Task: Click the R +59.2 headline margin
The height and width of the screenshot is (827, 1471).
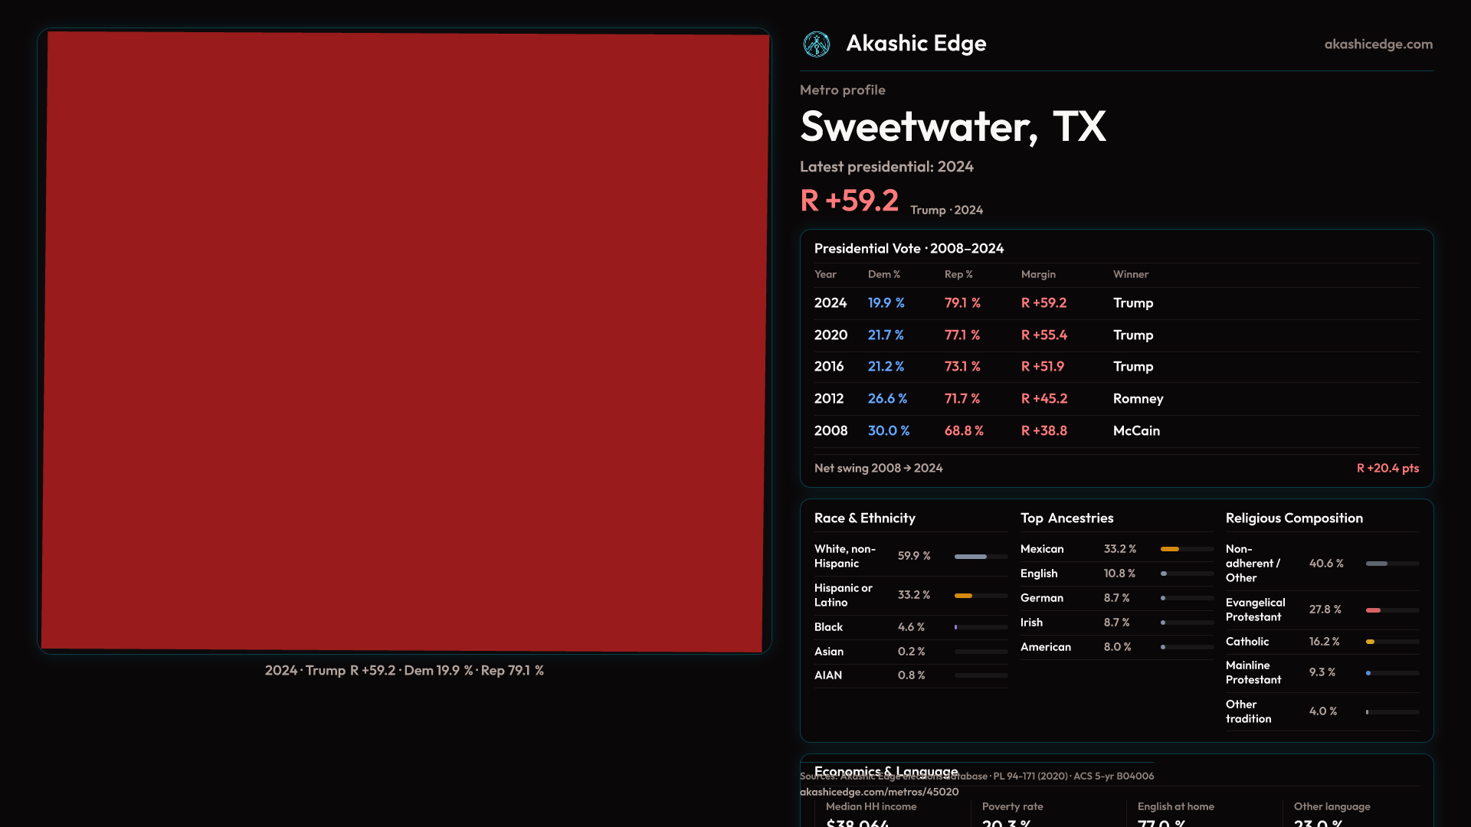Action: click(849, 201)
